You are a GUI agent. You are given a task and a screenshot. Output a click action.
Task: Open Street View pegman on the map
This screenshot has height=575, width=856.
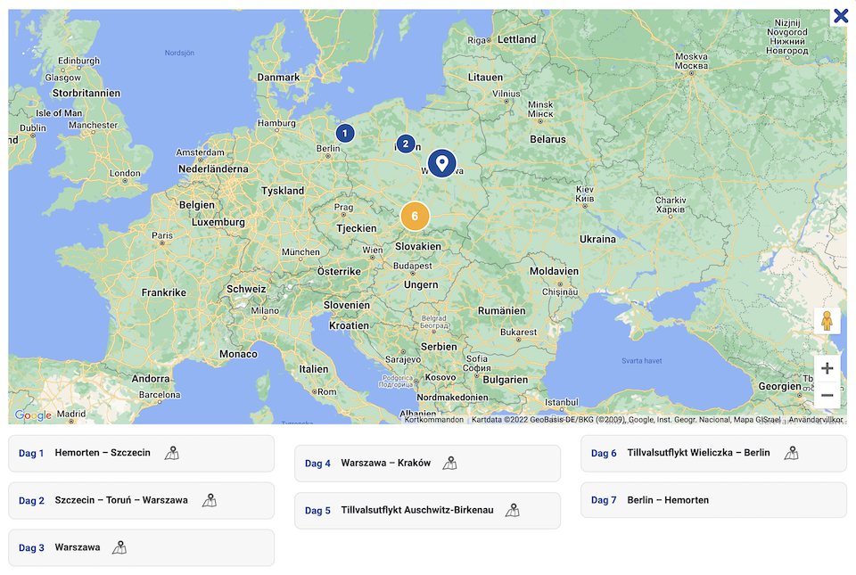pyautogui.click(x=827, y=321)
